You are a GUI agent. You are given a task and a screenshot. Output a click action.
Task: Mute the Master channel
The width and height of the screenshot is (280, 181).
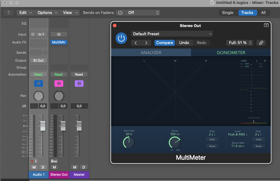pyautogui.click(x=75, y=167)
